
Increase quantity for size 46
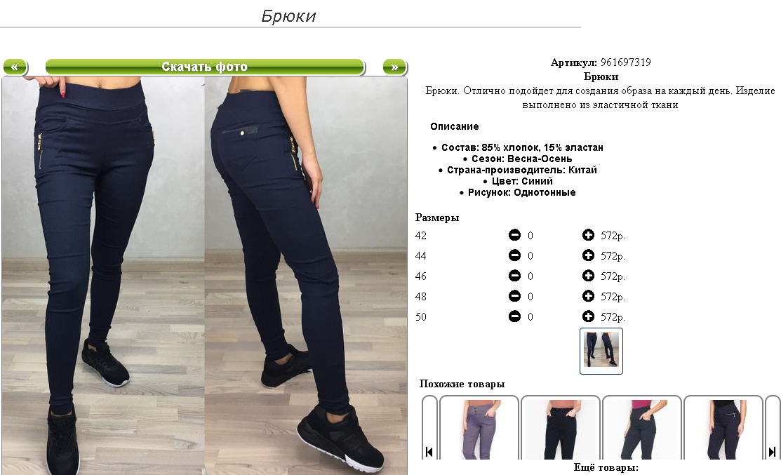click(588, 276)
